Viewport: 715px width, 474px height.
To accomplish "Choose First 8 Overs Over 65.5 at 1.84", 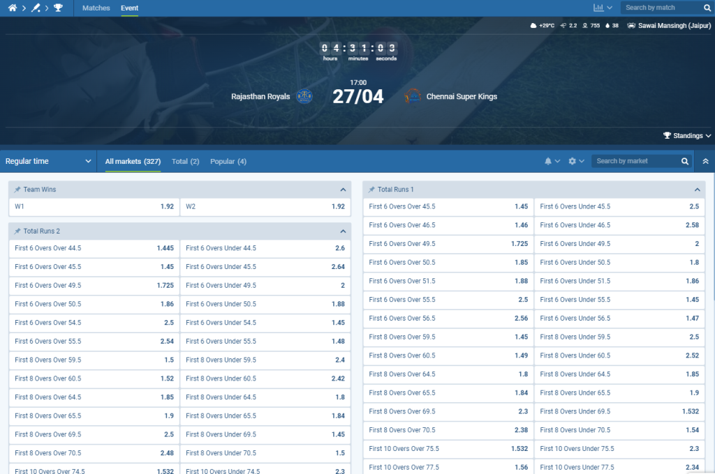I will coord(448,393).
